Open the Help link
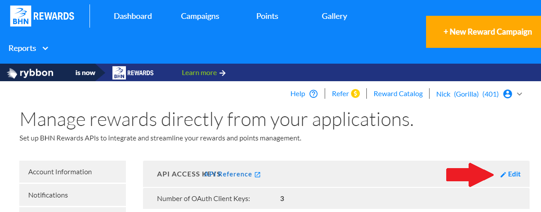541x212 pixels. tap(297, 94)
